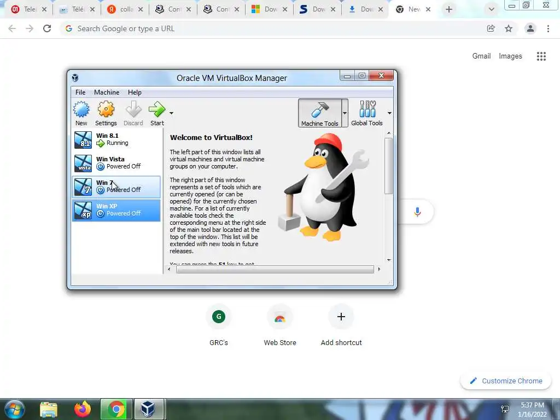The image size is (560, 420).
Task: Select the Win 8.1 virtual machine
Action: pyautogui.click(x=116, y=139)
